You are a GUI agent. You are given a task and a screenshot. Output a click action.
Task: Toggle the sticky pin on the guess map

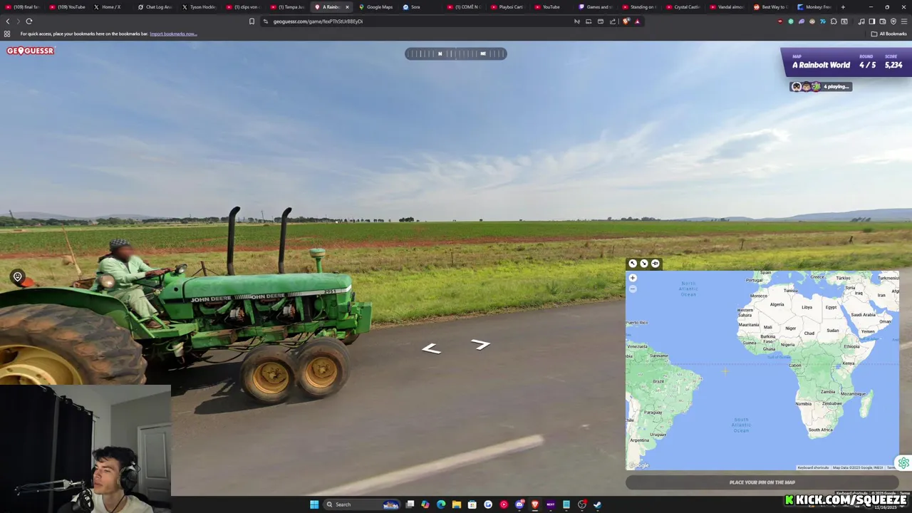(x=655, y=264)
